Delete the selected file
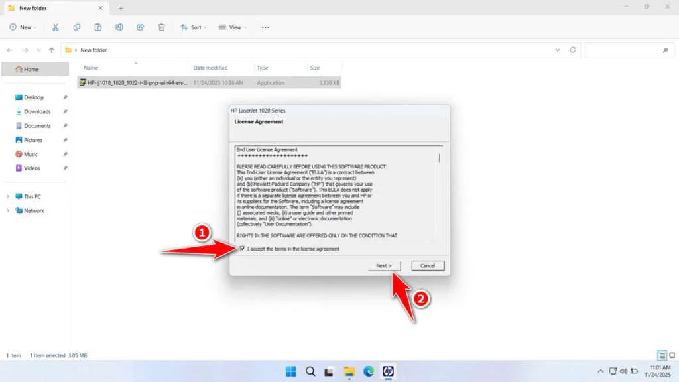This screenshot has height=382, width=679. point(161,27)
